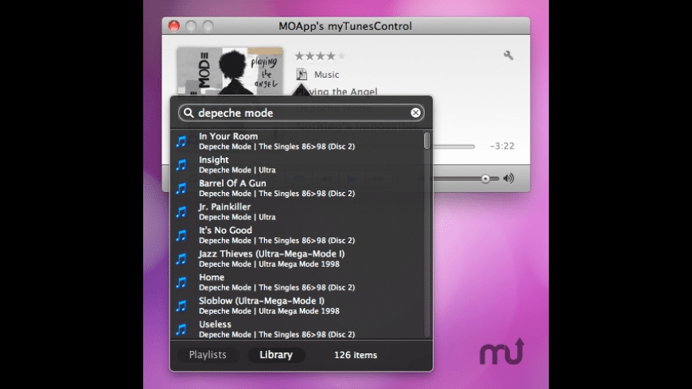Click music note icon beside Useless
The image size is (692, 389).
(181, 329)
